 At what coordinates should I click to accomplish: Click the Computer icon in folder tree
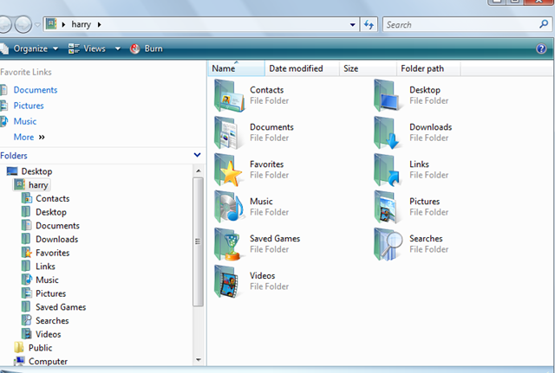pyautogui.click(x=19, y=361)
